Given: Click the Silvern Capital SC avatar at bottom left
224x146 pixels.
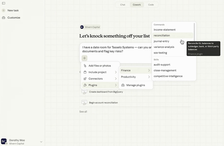Looking at the screenshot, I should (x=4, y=142).
